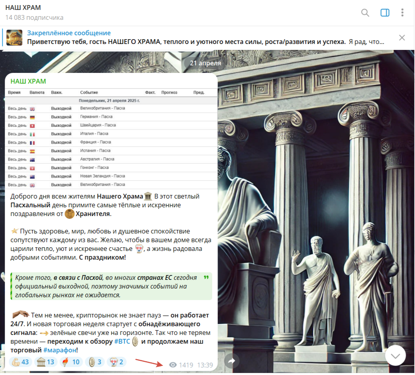Add the fire reaction with 10
This screenshot has width=415, height=375.
point(71,362)
